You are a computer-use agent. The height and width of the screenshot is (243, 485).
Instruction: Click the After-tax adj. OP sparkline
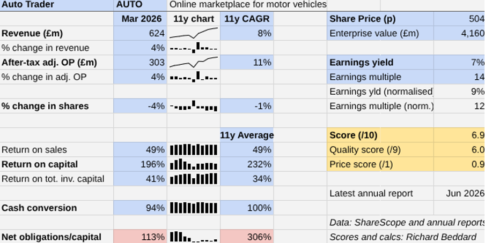coord(194,62)
